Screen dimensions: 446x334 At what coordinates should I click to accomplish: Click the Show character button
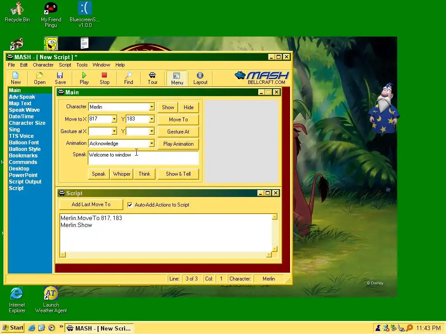(x=168, y=107)
